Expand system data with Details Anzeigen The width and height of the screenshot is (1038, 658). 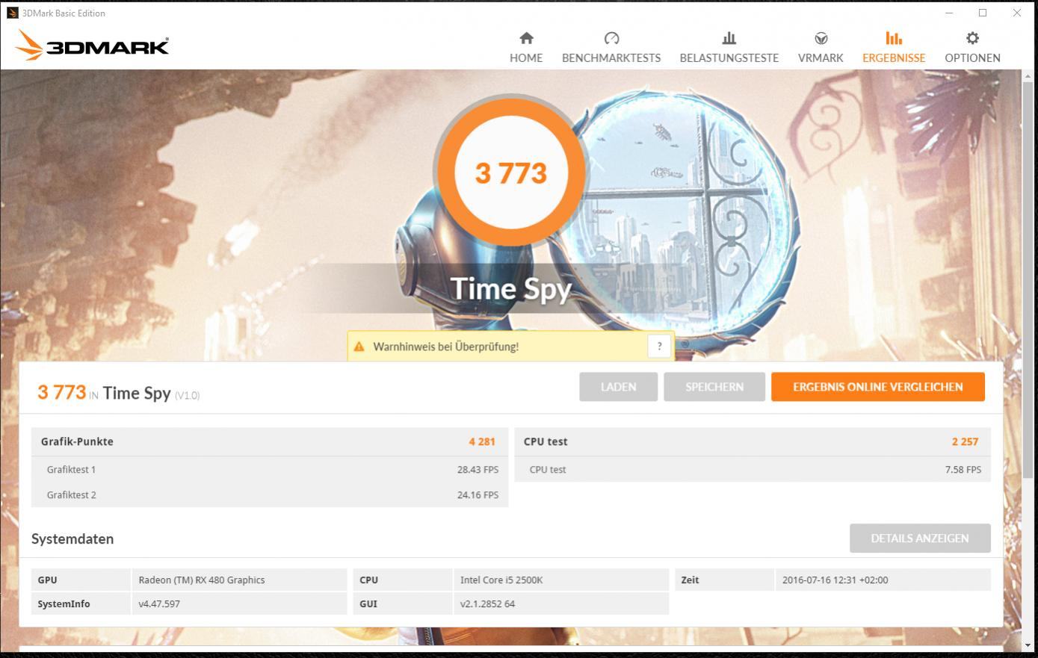(x=920, y=538)
